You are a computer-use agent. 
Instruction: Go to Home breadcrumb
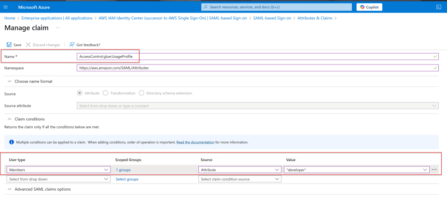[x=10, y=18]
